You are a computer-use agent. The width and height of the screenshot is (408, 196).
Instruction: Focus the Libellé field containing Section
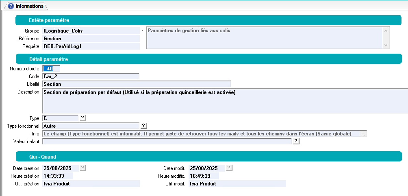136,84
